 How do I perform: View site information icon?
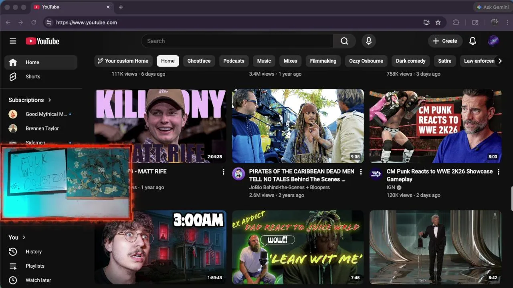pos(48,22)
